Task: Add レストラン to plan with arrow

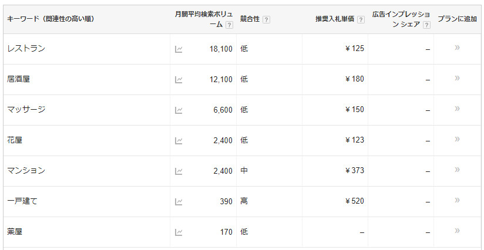Action: [457, 48]
